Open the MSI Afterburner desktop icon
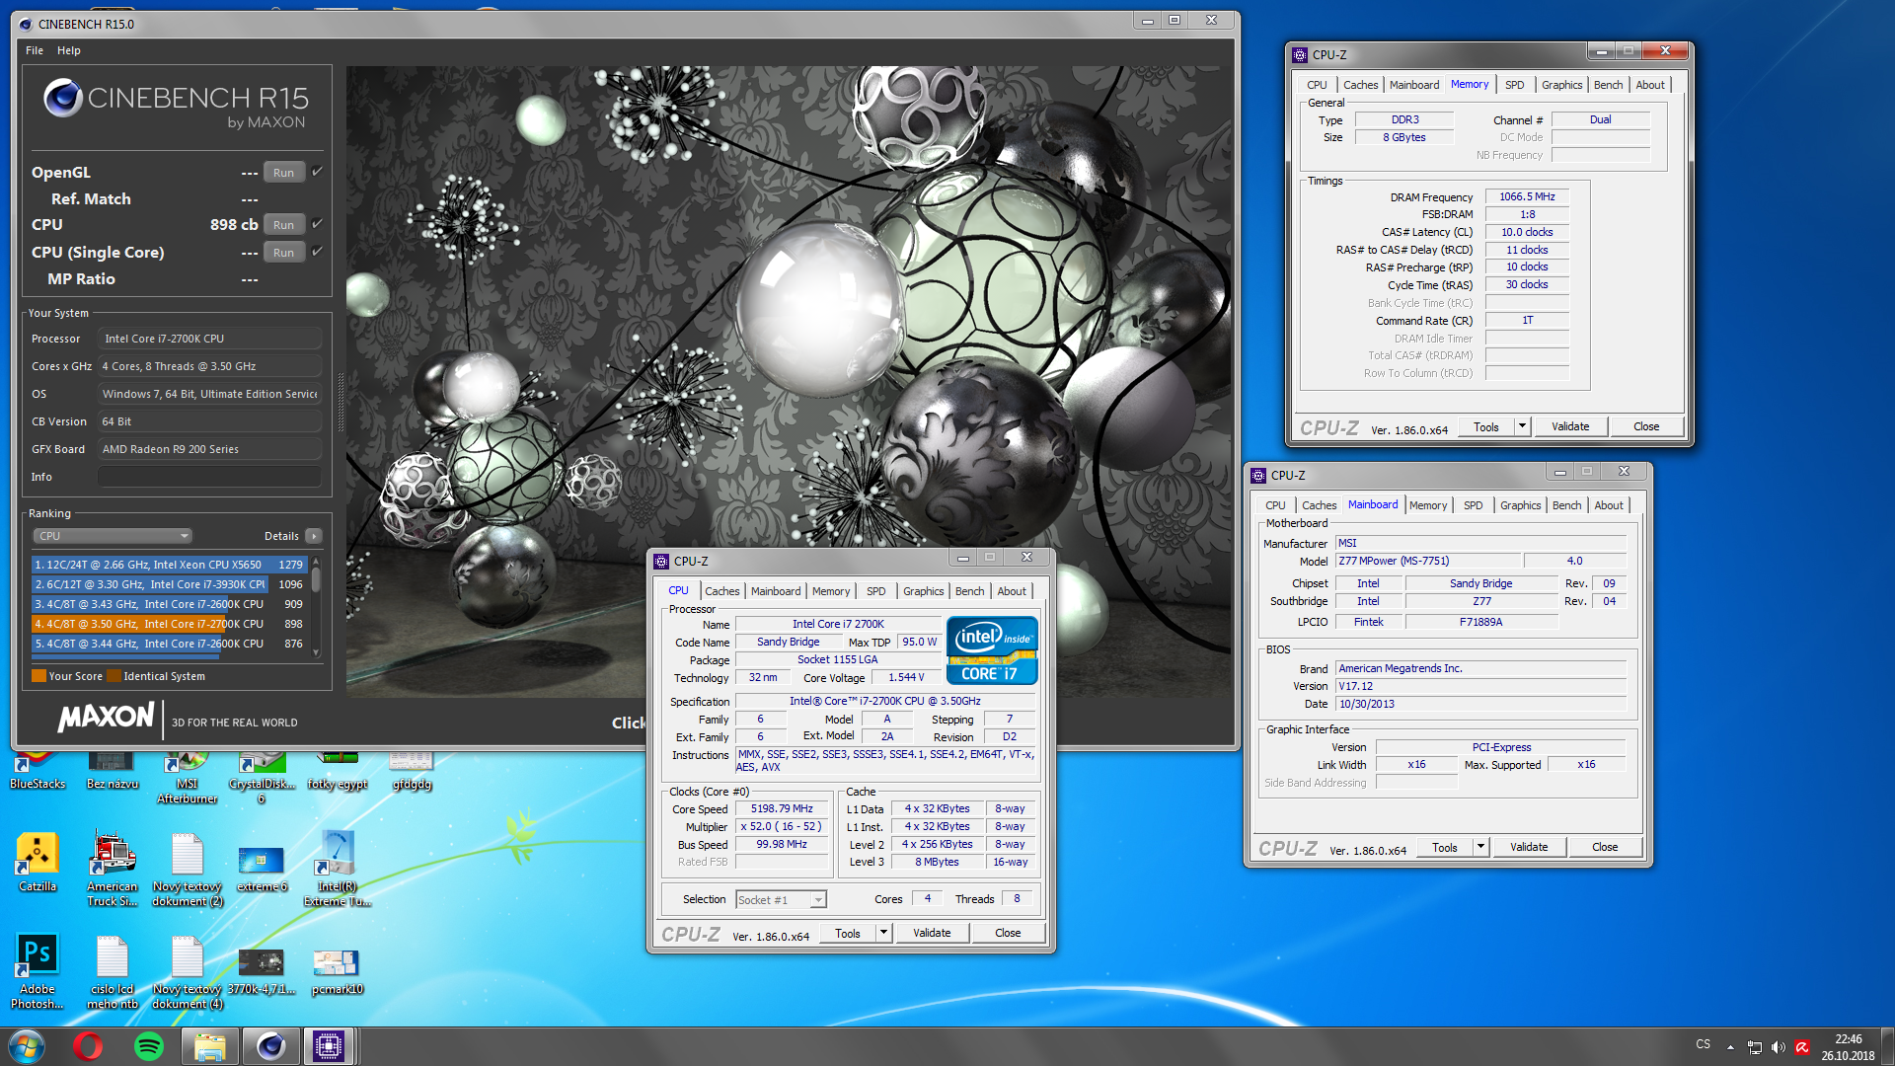Image resolution: width=1895 pixels, height=1066 pixels. pos(187,776)
